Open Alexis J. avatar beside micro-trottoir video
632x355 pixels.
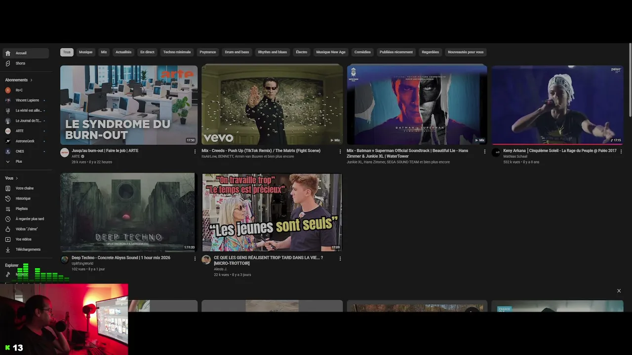(206, 260)
